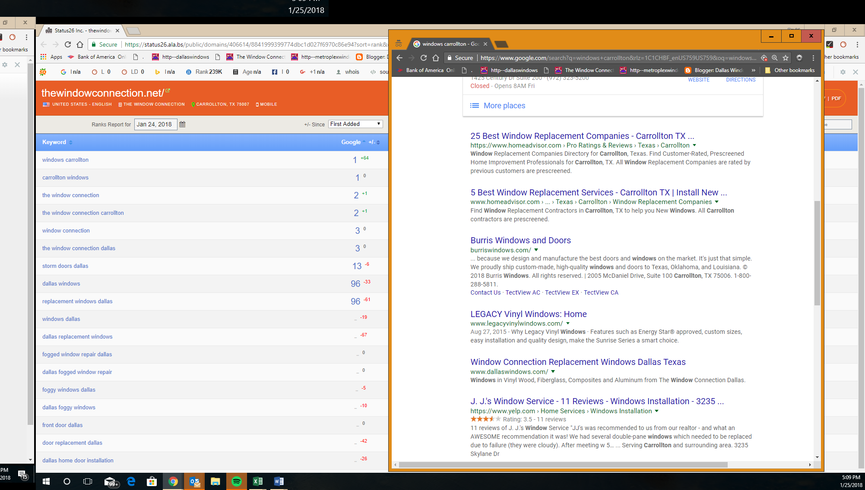Viewport: 865px width, 490px height.
Task: Open Bank of America bookmark in Google window
Action: [x=425, y=70]
